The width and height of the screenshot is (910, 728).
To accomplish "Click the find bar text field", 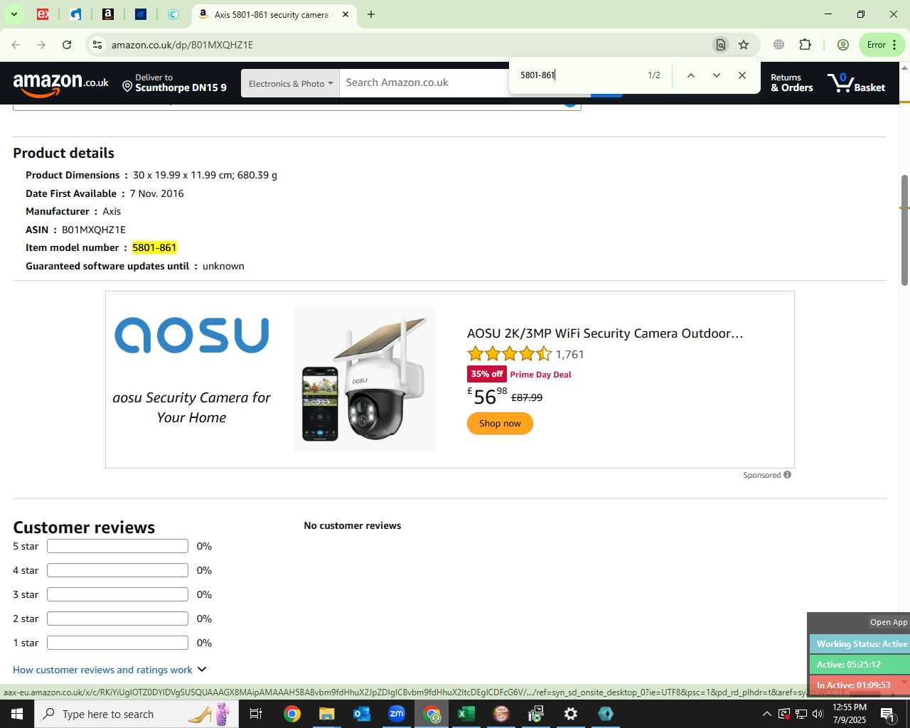I will coord(576,75).
